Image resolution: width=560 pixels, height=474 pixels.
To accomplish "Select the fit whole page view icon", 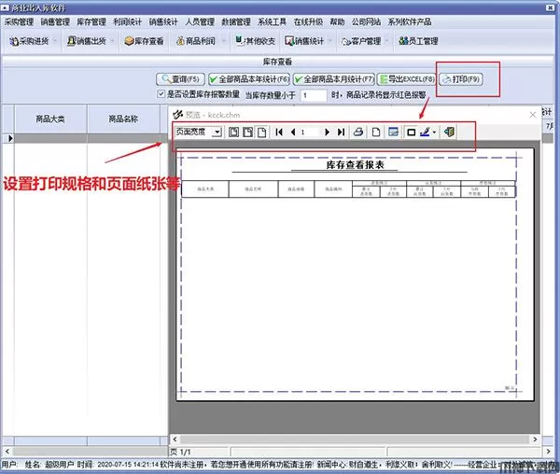I will pyautogui.click(x=233, y=132).
